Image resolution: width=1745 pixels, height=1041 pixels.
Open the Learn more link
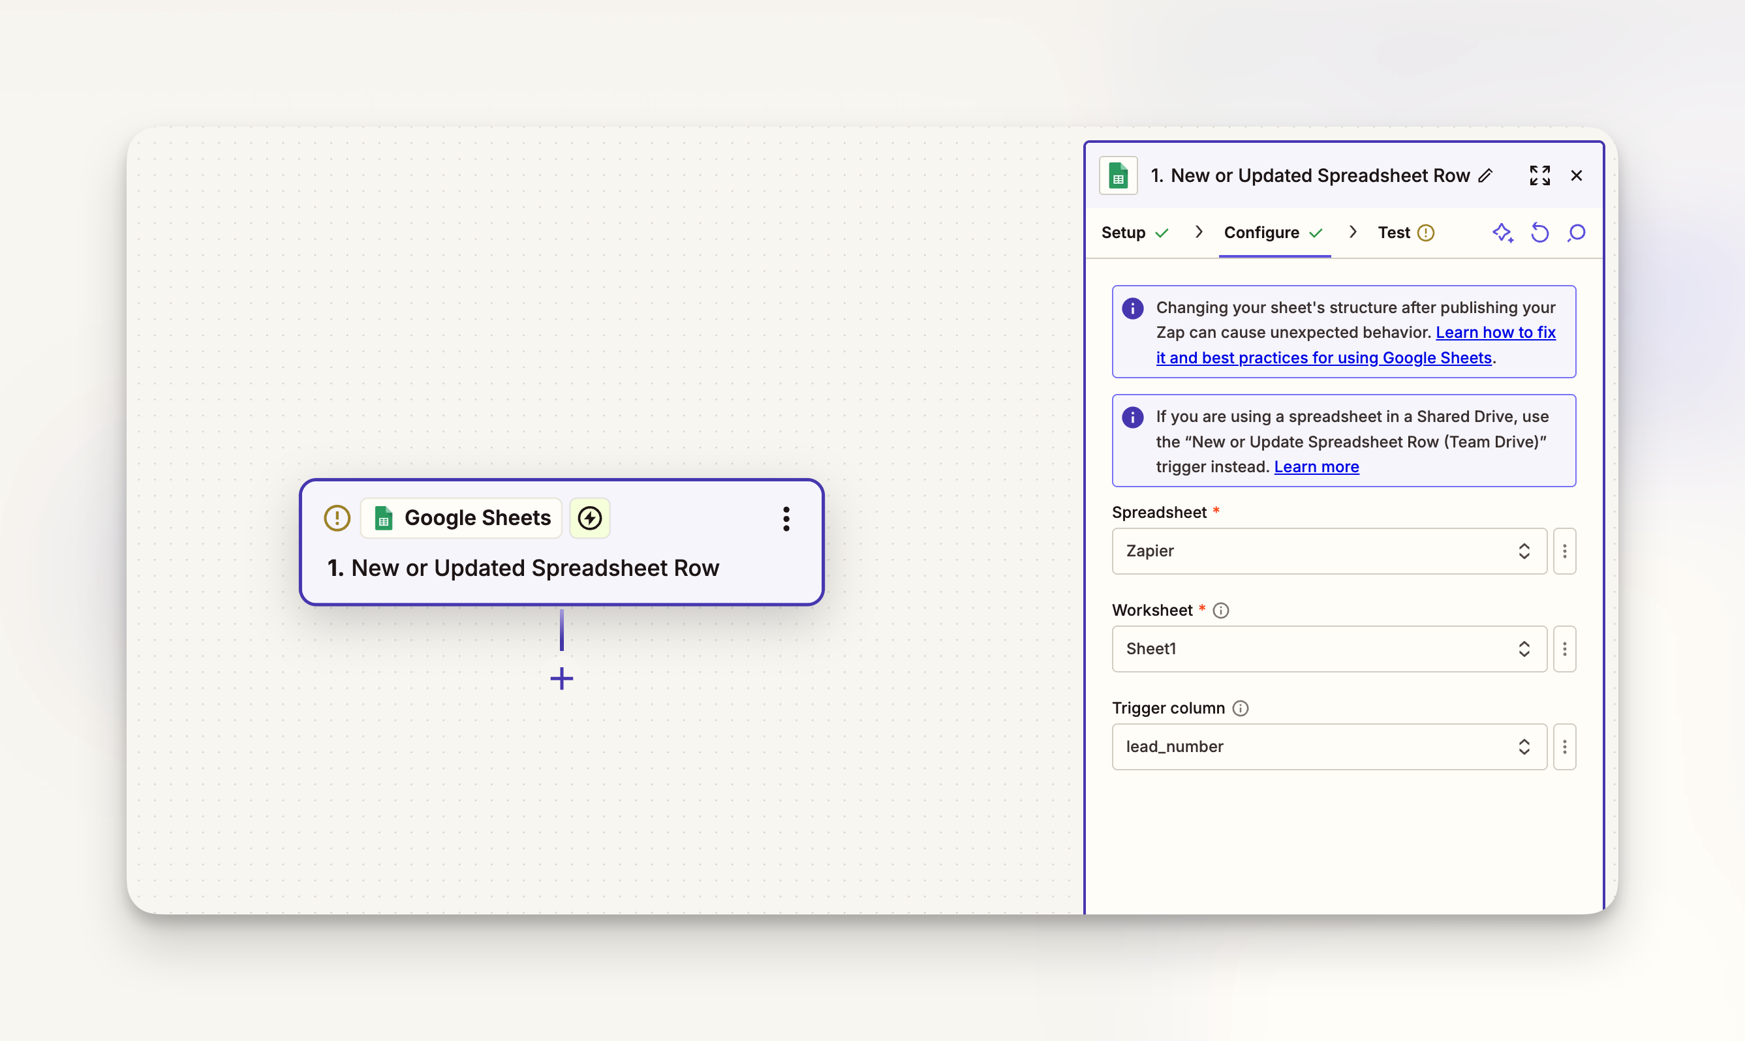pyautogui.click(x=1316, y=467)
